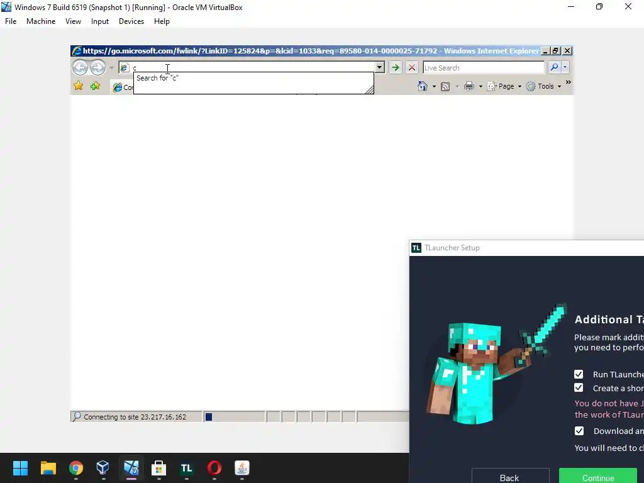Click the TLauncher Setup title icon
Image resolution: width=644 pixels, height=483 pixels.
click(x=416, y=248)
